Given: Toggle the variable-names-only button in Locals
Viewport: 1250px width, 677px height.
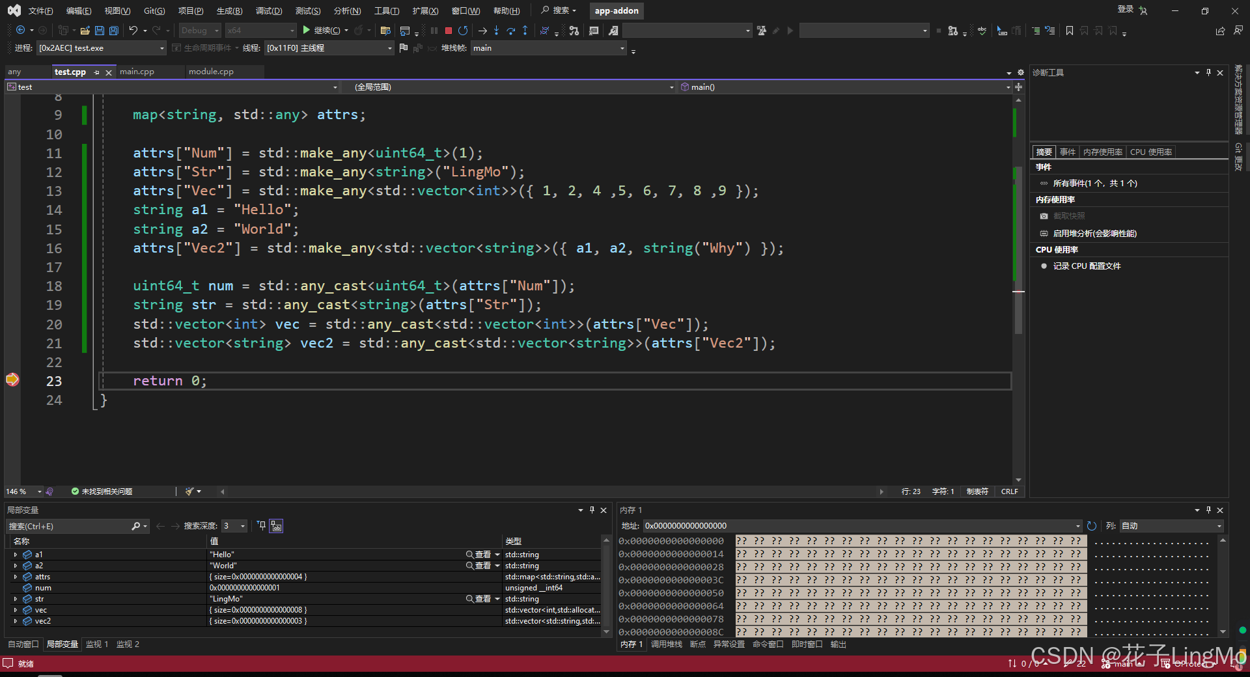Looking at the screenshot, I should [x=277, y=526].
